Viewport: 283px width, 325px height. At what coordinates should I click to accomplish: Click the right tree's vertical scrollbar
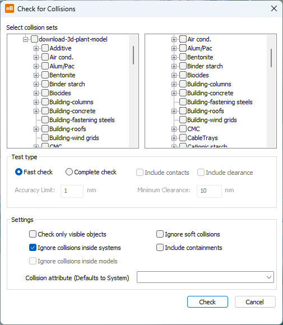(x=271, y=58)
